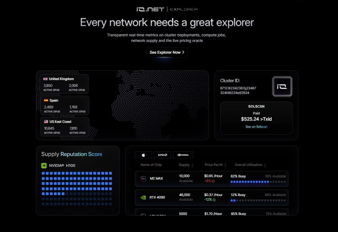
Task: Click the 62% Busy label
Action: 238,176
